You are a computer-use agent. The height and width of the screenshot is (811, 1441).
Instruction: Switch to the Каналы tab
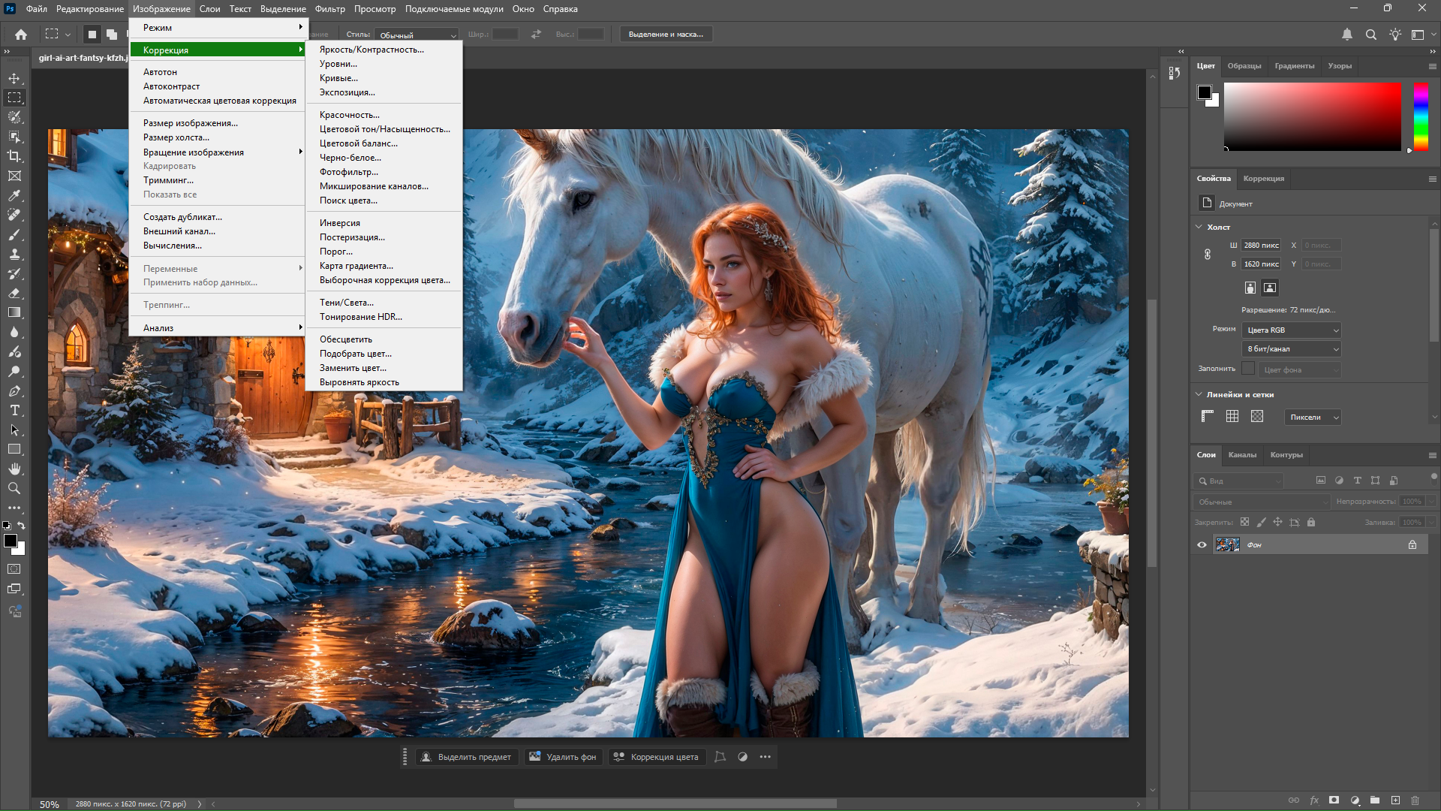click(1242, 455)
